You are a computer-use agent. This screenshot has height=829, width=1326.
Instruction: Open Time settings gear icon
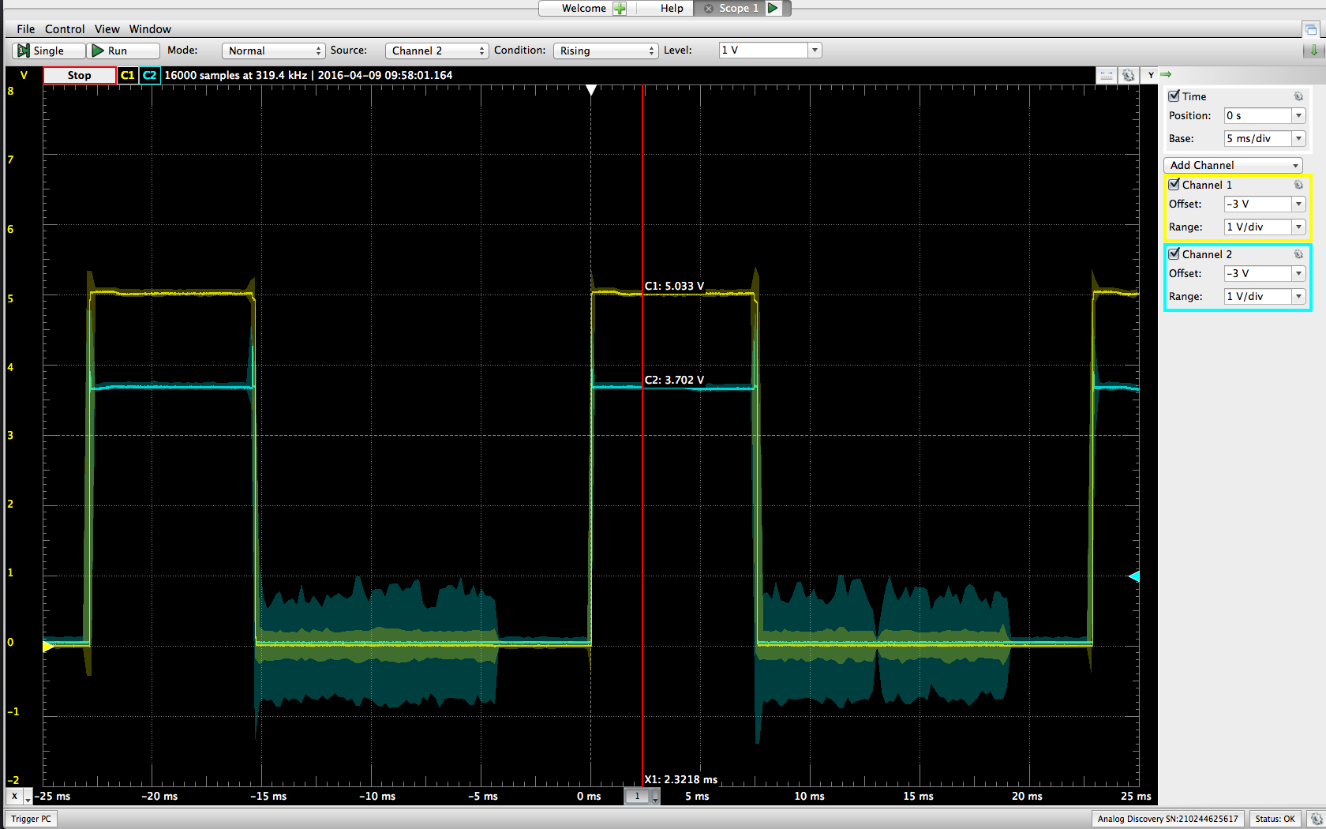tap(1298, 96)
